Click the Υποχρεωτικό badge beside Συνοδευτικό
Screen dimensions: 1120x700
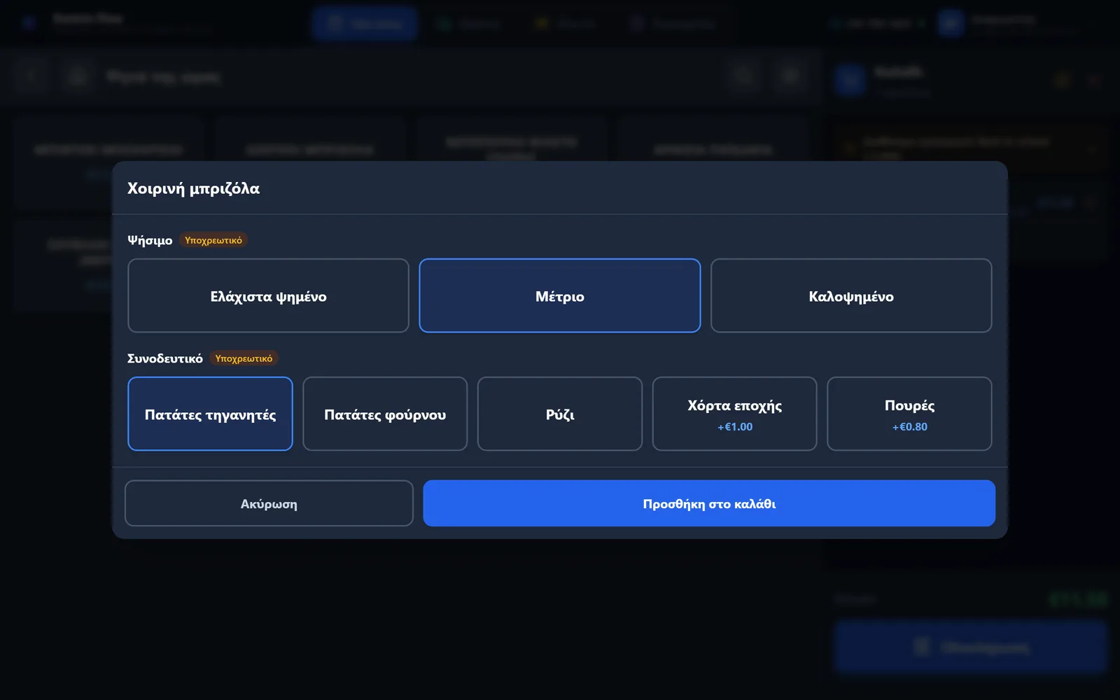(244, 358)
